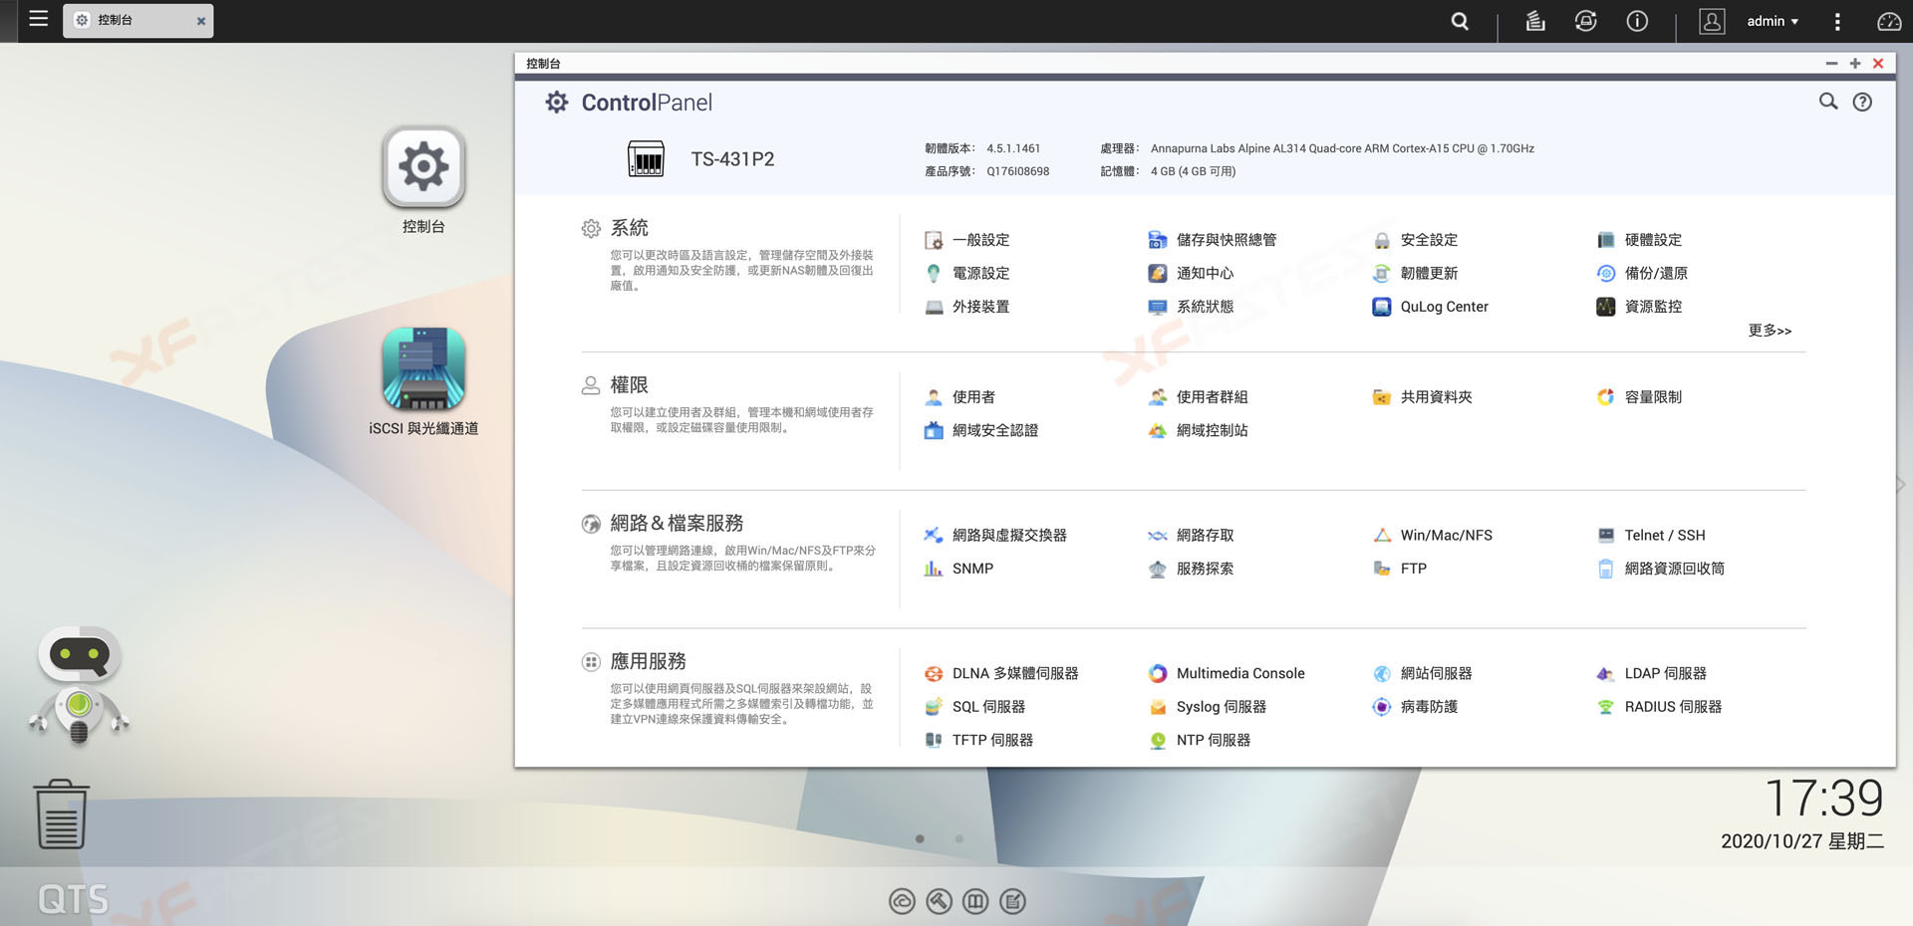Viewport: 1913px width, 926px height.
Task: Open 使用者 settings
Action: point(959,397)
